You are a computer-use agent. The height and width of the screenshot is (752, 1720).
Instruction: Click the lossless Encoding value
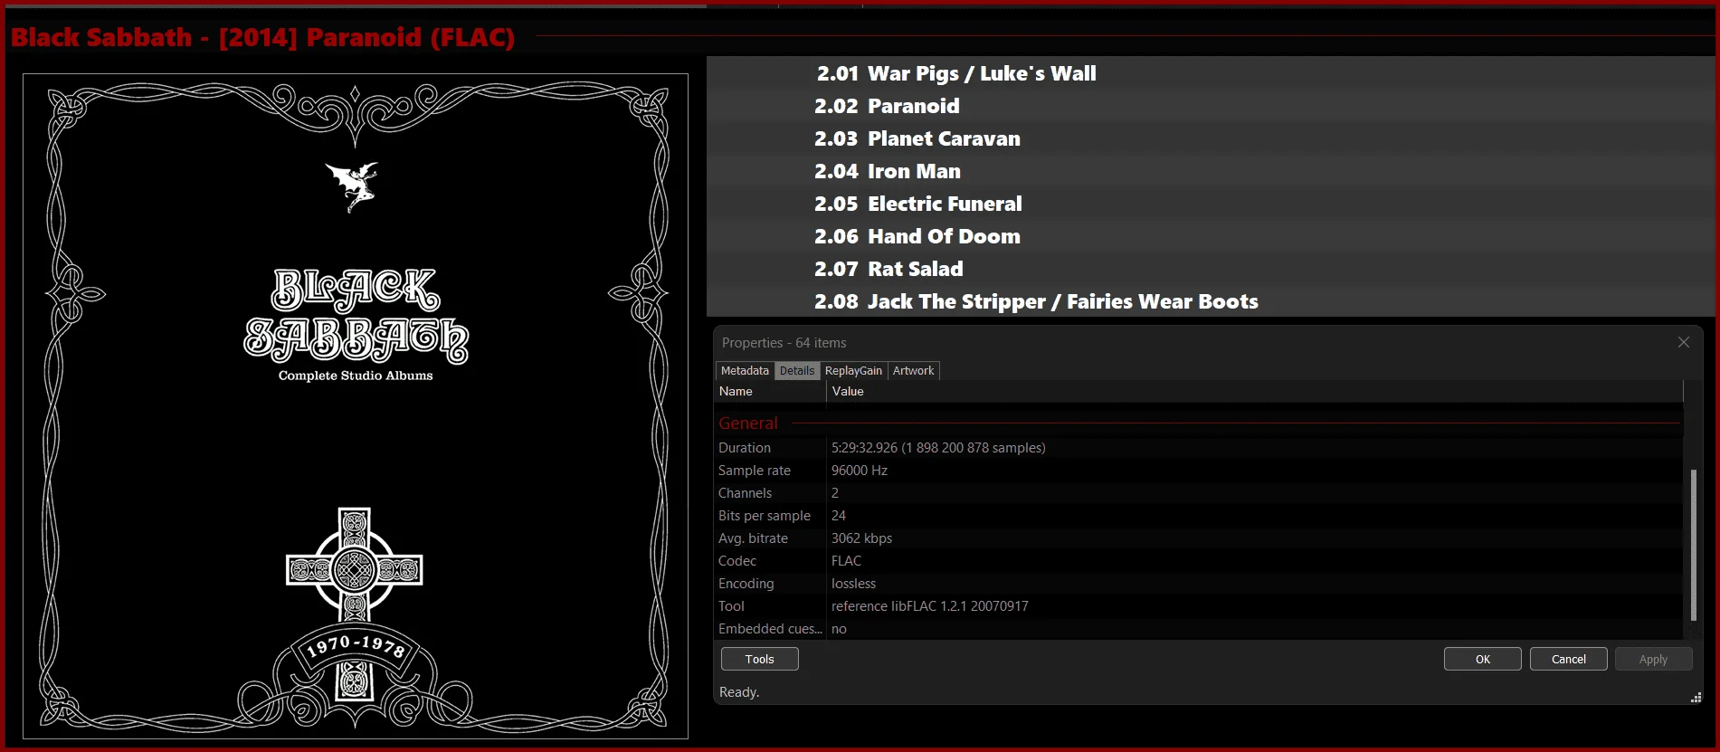coord(853,584)
